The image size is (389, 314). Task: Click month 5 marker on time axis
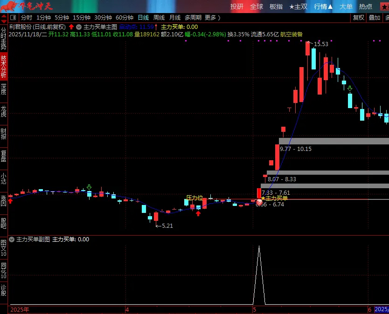[254, 309]
